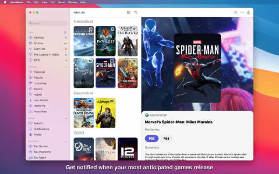The image size is (279, 174).
Task: Open the List menu
Action: pos(53,2)
